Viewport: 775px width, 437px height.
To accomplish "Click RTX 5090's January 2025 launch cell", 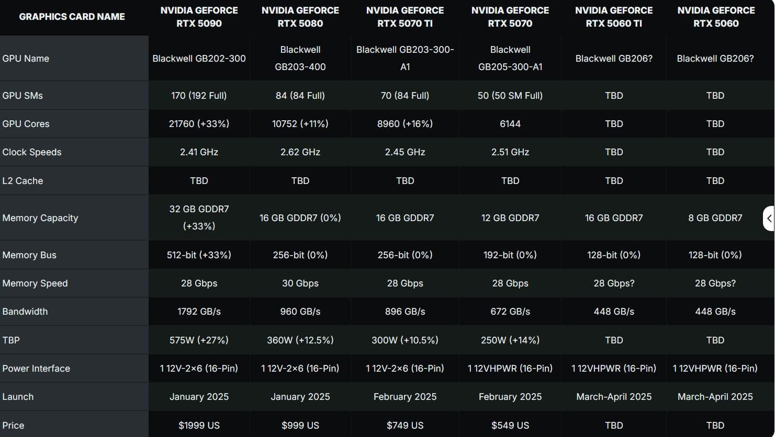I will click(199, 397).
